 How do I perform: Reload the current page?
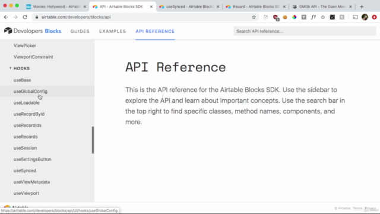tap(25, 17)
